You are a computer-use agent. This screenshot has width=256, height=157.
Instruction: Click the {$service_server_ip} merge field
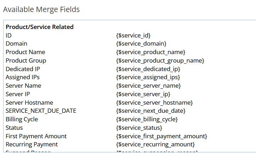[x=143, y=94]
